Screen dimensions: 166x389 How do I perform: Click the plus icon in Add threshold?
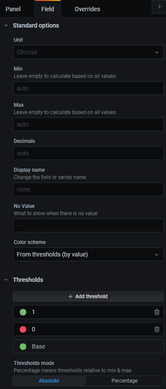71,296
